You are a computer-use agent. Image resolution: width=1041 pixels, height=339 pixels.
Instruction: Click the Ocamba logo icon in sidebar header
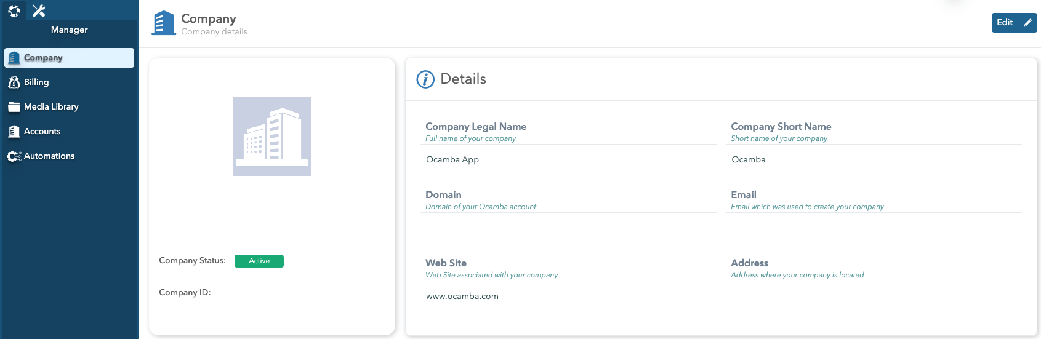point(14,10)
